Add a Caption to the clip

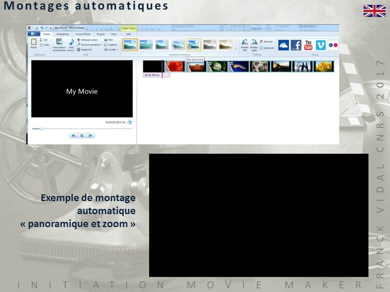coord(111,45)
